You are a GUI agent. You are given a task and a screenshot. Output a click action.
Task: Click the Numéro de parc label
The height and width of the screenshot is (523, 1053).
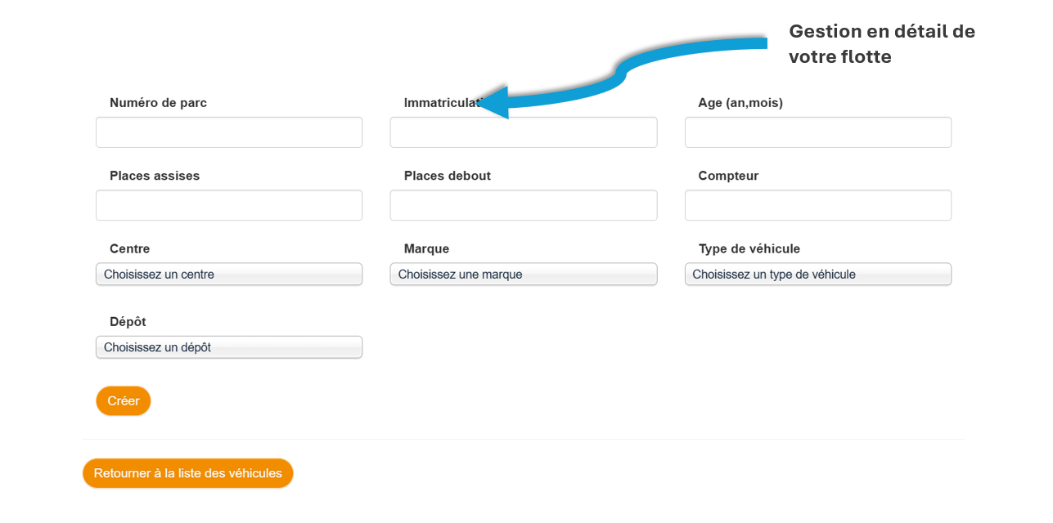(x=158, y=103)
